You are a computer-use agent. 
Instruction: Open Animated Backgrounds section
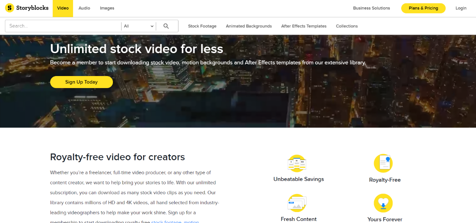pyautogui.click(x=249, y=26)
